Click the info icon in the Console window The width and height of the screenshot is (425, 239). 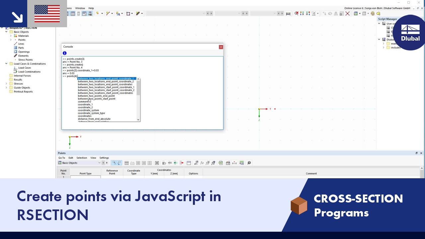[x=64, y=53]
